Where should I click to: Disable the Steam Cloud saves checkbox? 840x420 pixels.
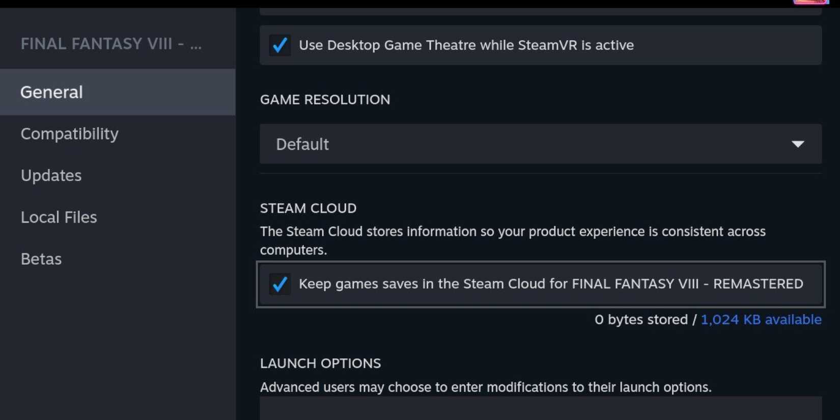tap(280, 284)
